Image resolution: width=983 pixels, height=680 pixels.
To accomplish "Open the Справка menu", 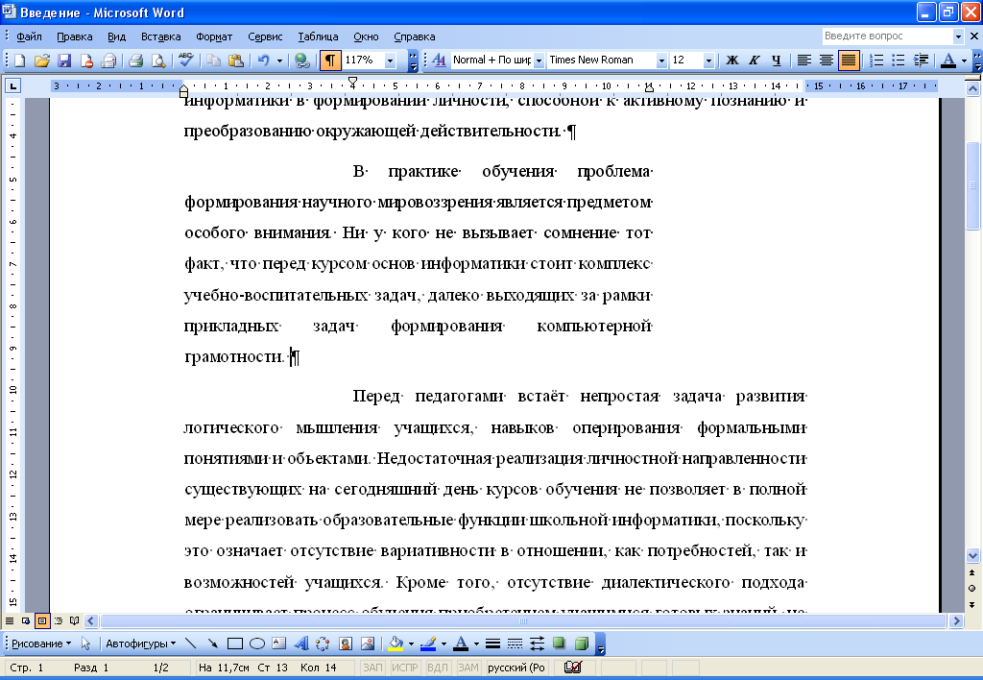I will pyautogui.click(x=415, y=36).
